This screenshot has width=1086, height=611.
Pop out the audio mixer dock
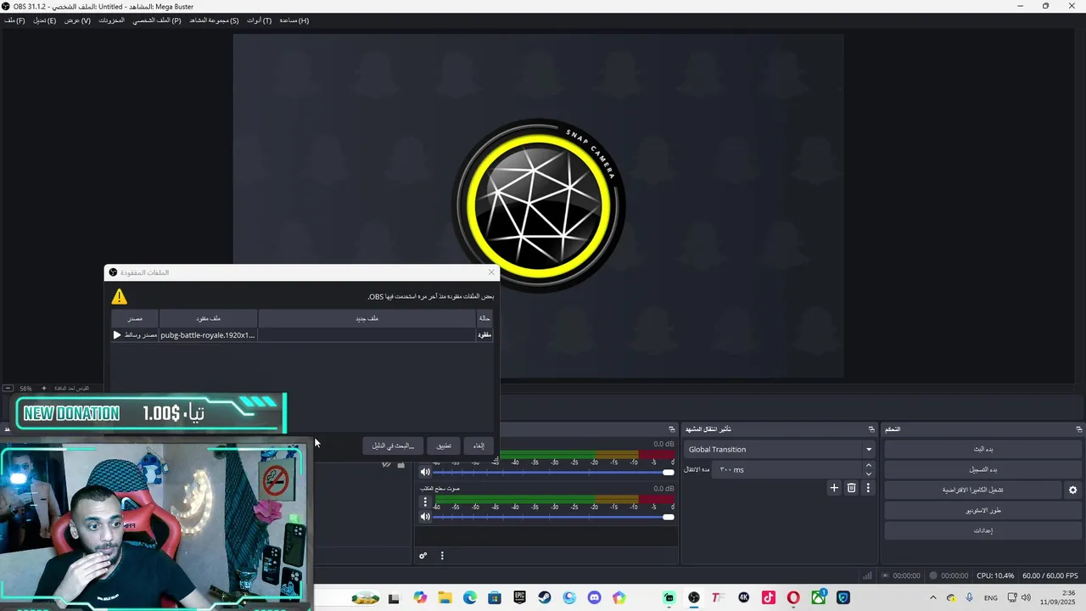point(672,429)
